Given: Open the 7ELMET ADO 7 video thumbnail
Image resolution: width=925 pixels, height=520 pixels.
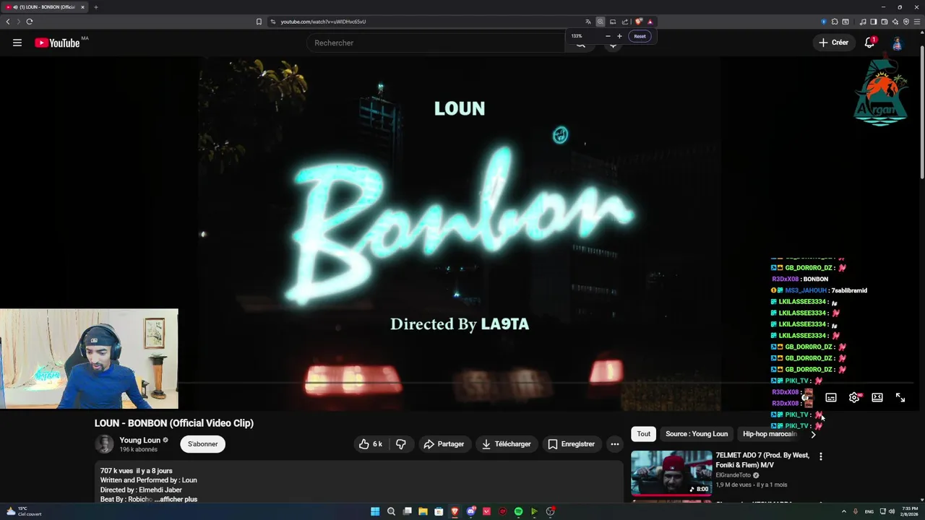Looking at the screenshot, I should pyautogui.click(x=671, y=473).
